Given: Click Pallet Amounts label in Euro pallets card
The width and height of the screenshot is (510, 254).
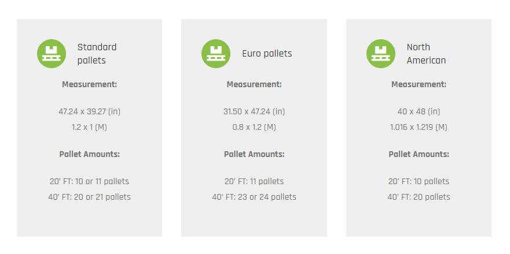Looking at the screenshot, I should (254, 154).
